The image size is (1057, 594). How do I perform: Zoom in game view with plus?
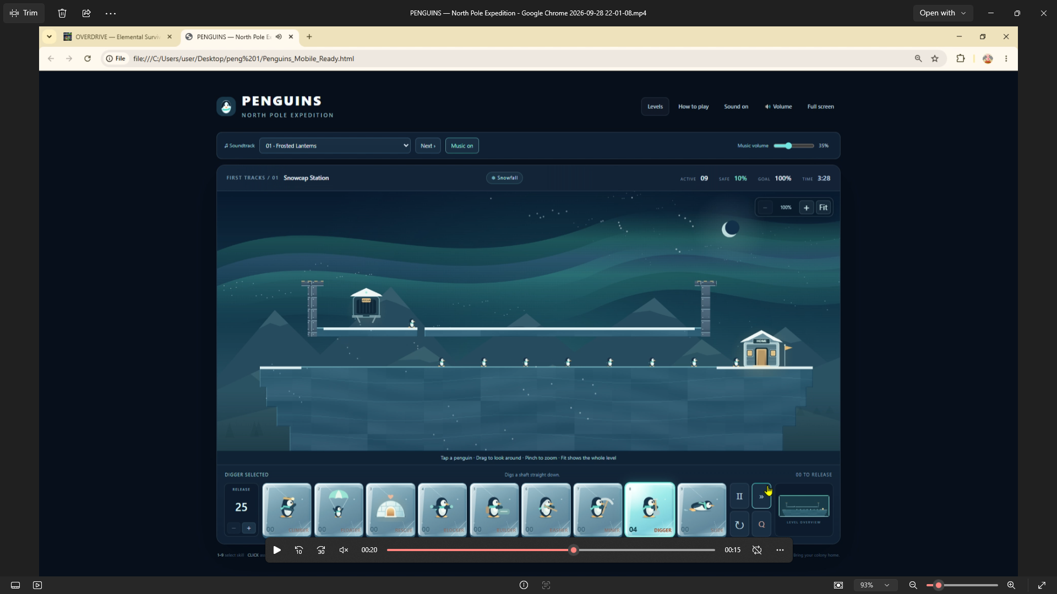[x=807, y=208]
